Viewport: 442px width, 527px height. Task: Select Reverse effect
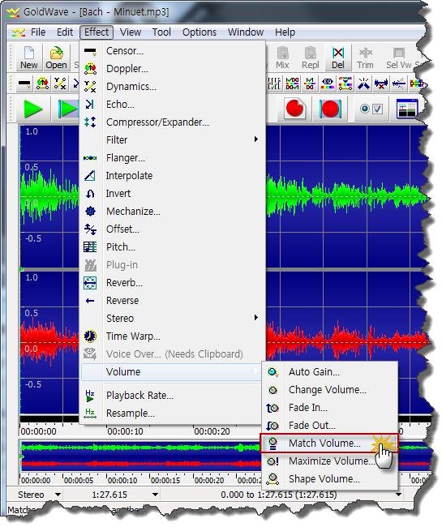[172, 301]
